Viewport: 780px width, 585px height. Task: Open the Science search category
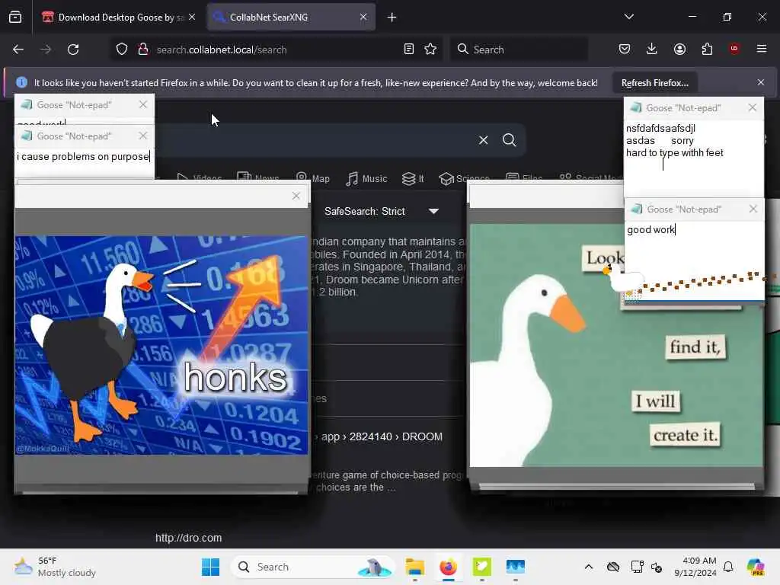pyautogui.click(x=464, y=178)
